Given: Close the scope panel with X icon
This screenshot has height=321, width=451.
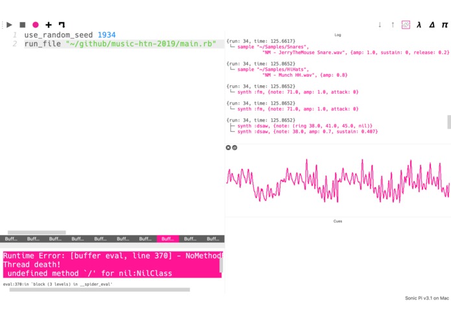Looking at the screenshot, I should [x=228, y=148].
